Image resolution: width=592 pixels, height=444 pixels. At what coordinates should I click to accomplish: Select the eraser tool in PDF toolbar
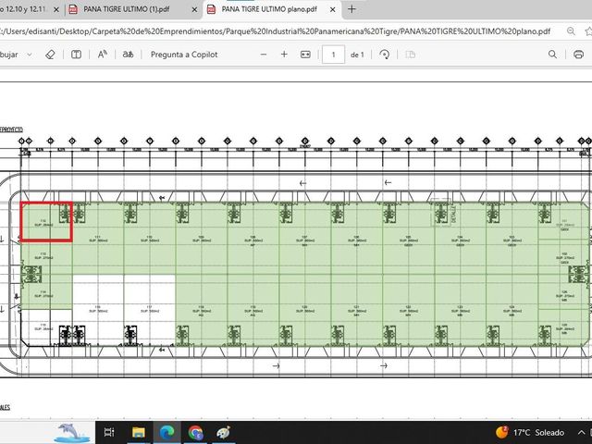click(x=50, y=55)
